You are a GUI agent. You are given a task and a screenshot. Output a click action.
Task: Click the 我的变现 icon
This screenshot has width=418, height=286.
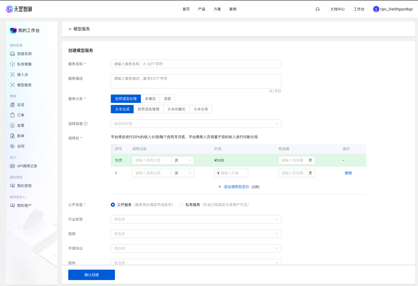point(12,186)
